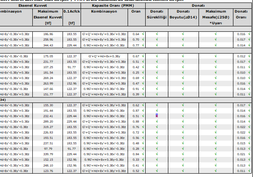This screenshot has height=177, width=259.
Task: Select the axial force value 344.43
Action: 48,44
